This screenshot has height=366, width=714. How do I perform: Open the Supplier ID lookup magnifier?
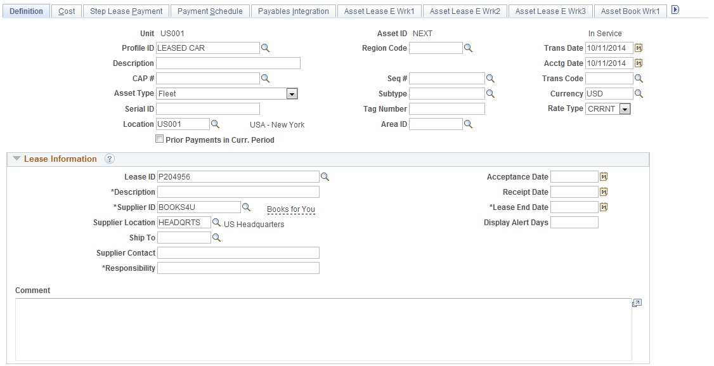tap(247, 207)
